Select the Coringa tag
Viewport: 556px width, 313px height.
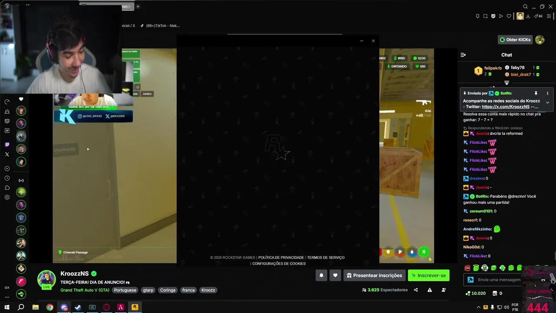[168, 290]
